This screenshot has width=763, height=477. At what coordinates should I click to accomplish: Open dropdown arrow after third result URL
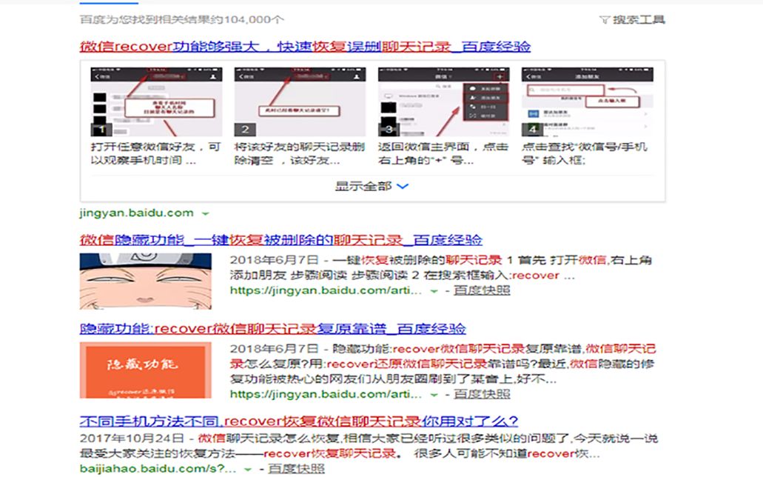434,395
